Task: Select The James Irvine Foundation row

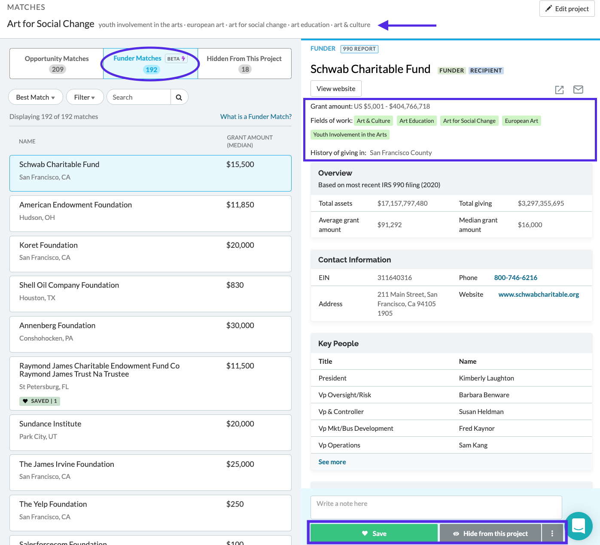Action: (150, 472)
